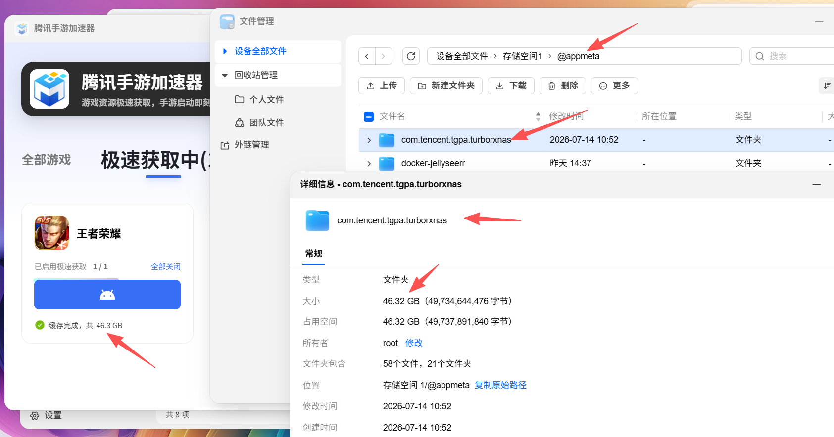Click folder icon of docker-jellyseerr row
834x437 pixels.
[387, 164]
